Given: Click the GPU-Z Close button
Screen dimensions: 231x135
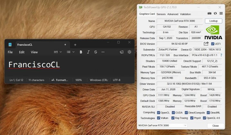Looking at the screenshot, I should click(216, 126).
